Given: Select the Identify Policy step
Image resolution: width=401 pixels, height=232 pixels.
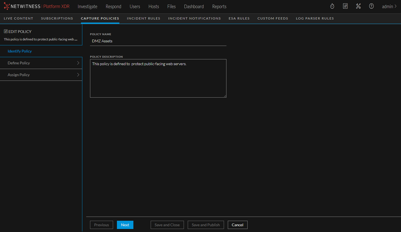Looking at the screenshot, I should pos(19,51).
